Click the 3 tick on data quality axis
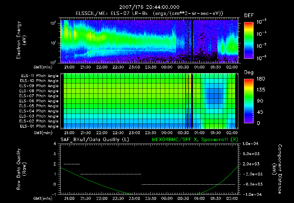Screen dimensions: 294x203 55,154
